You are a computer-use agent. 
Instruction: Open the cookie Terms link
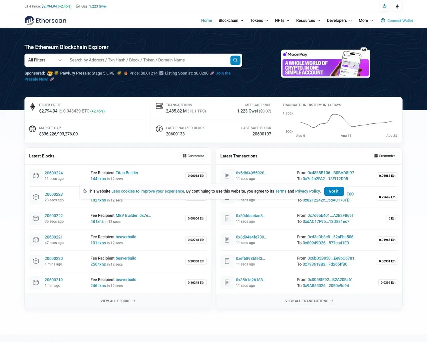(281, 191)
